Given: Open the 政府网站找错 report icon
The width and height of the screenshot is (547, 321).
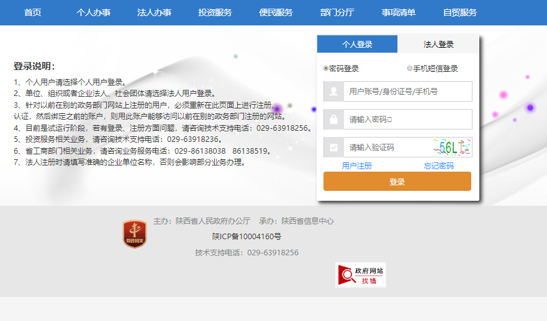Looking at the screenshot, I should [361, 275].
